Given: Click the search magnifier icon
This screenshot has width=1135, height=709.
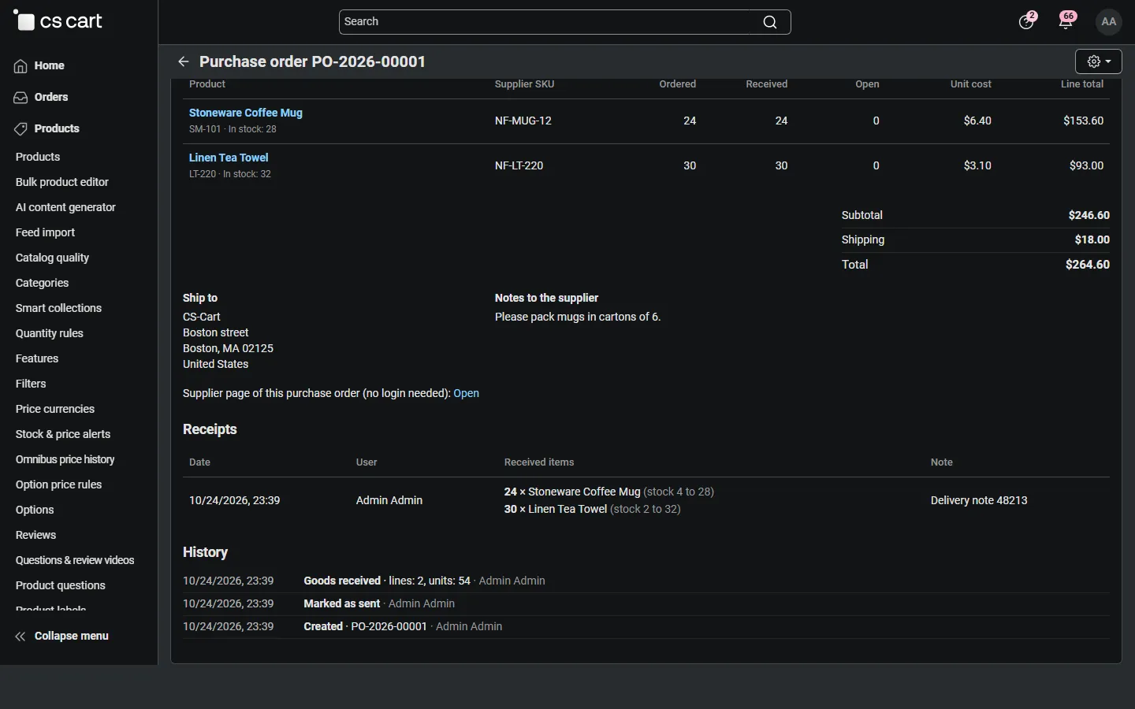Looking at the screenshot, I should 770,22.
